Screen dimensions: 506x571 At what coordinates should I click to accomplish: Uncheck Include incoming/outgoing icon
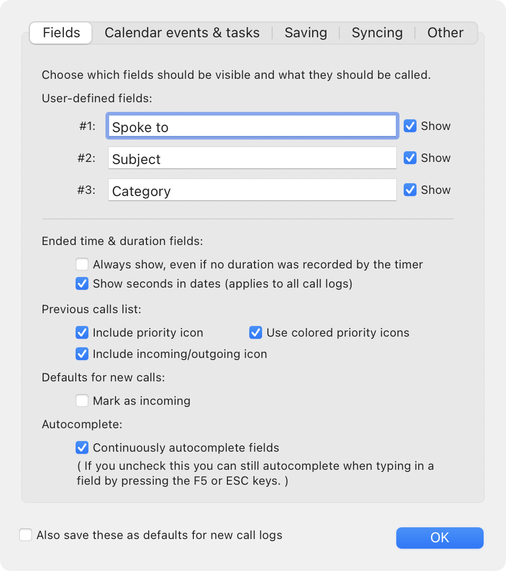(82, 354)
